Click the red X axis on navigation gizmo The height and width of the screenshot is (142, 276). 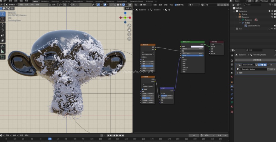pyautogui.click(x=130, y=18)
